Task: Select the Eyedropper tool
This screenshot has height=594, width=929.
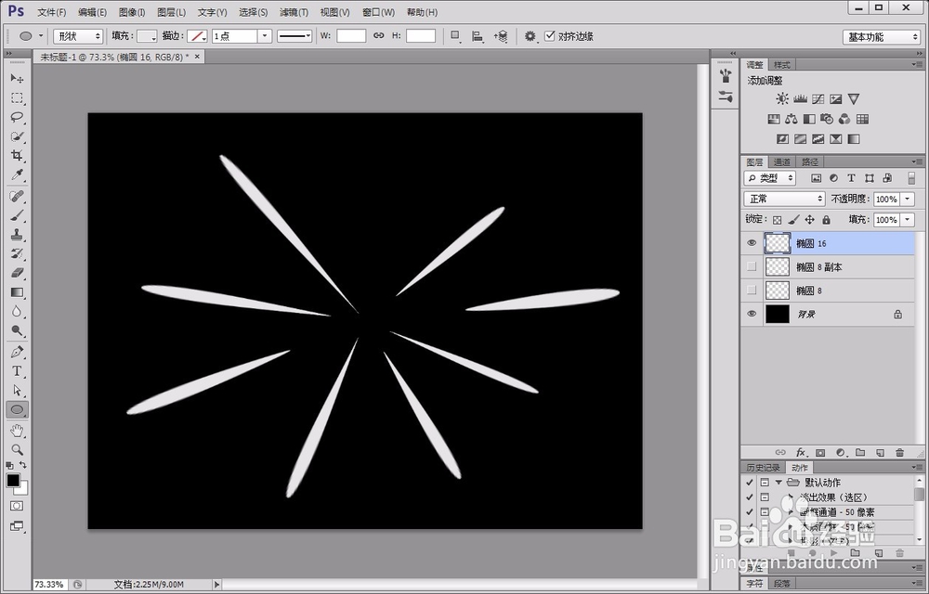Action: tap(17, 175)
